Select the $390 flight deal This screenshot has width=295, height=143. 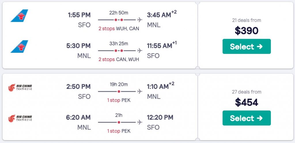(246, 46)
